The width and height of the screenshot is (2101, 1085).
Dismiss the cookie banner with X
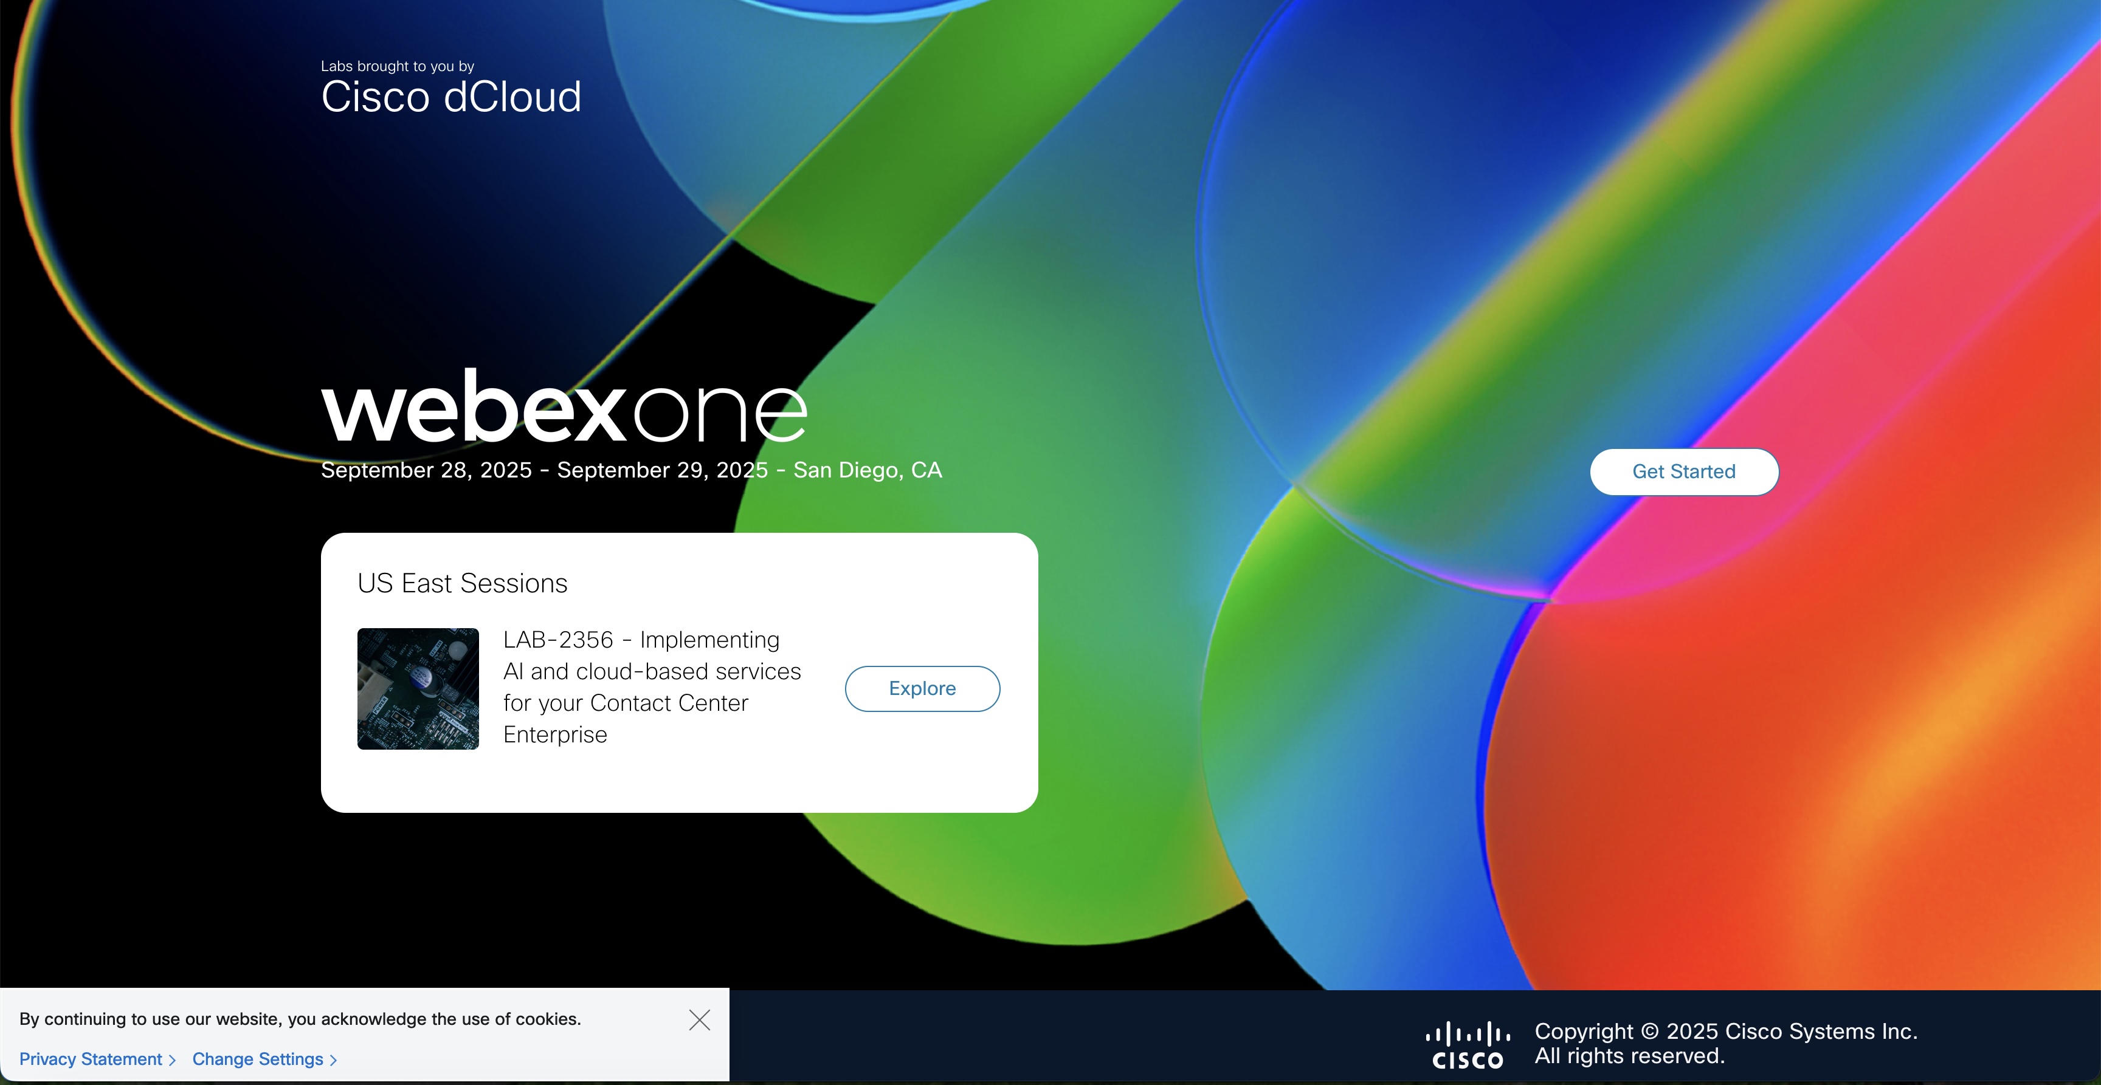(x=699, y=1020)
